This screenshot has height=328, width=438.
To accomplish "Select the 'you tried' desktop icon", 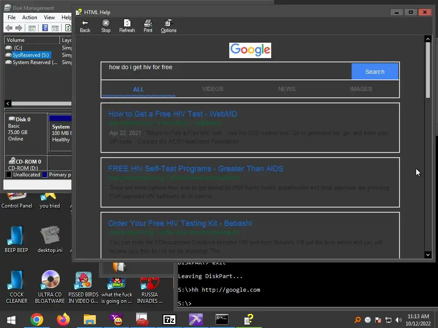I will pos(50,201).
